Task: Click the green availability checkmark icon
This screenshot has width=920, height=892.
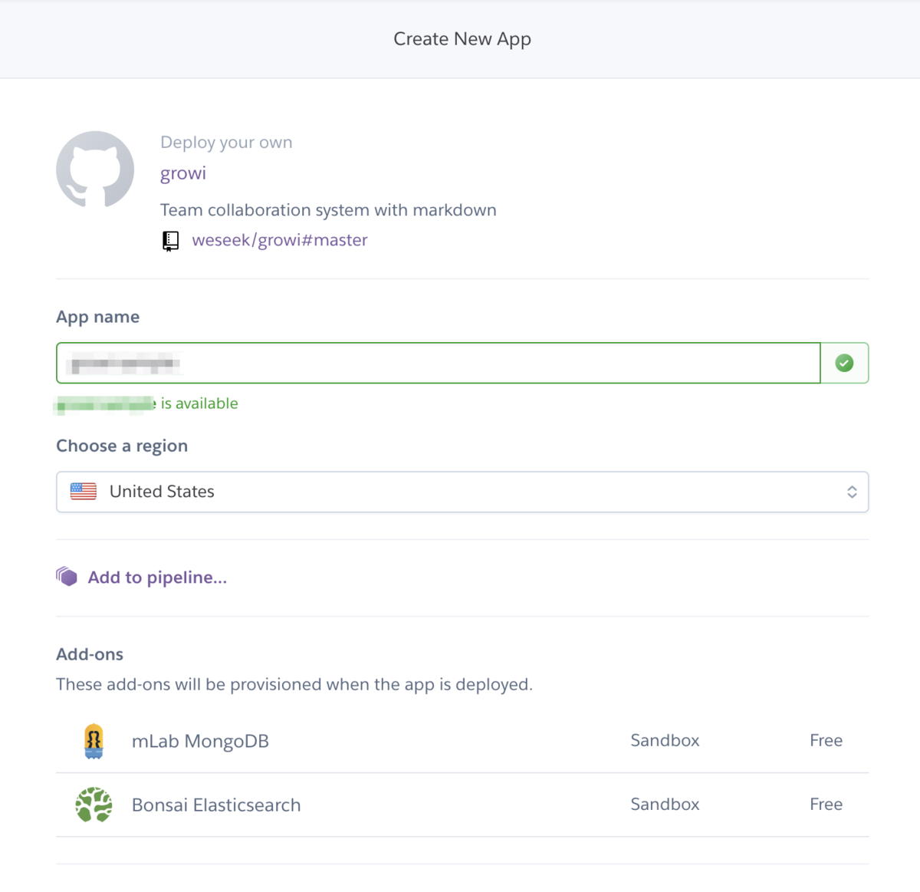Action: [x=844, y=363]
